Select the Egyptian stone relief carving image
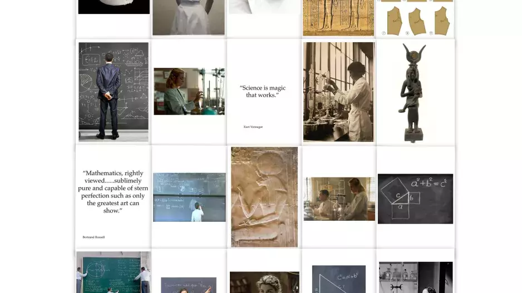The image size is (522, 293). click(x=264, y=197)
